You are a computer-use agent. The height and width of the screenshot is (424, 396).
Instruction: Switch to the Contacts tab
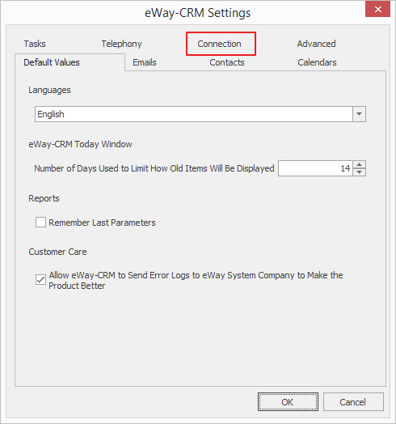coord(227,62)
